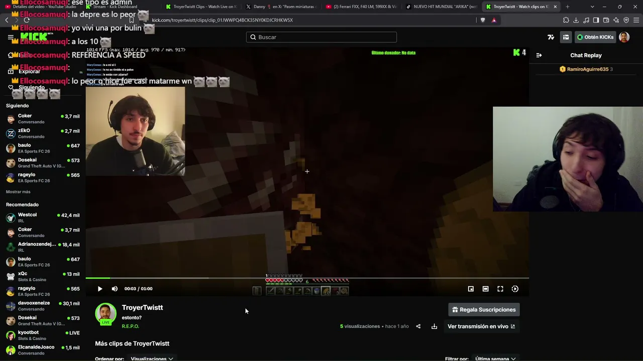Collapse the Chat Replay panel
643x361 pixels.
coord(539,55)
